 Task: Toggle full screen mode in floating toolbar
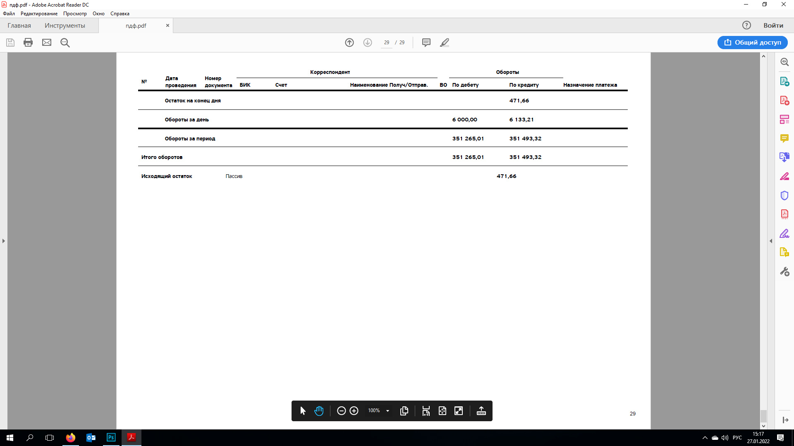pyautogui.click(x=459, y=411)
